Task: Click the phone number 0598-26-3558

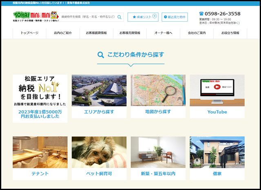Action: [x=223, y=13]
